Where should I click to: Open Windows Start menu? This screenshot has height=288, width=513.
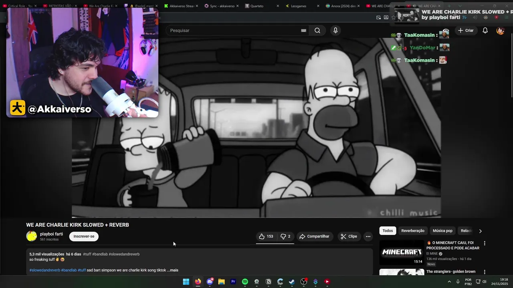(x=186, y=282)
